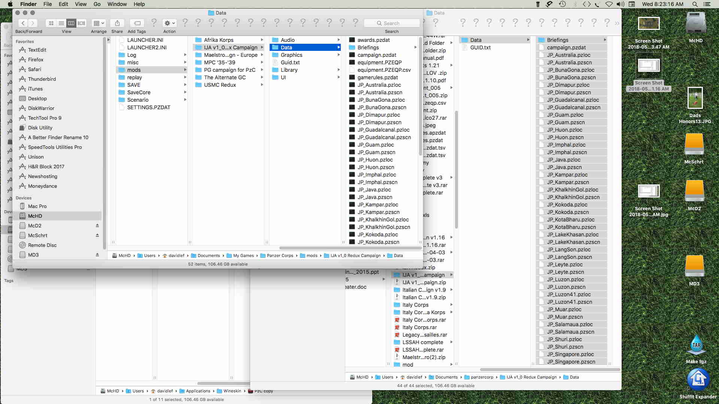The height and width of the screenshot is (404, 719).
Task: Click My Games in the path bar
Action: point(243,255)
